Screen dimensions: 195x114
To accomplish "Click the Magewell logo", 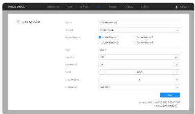I will point(16,7).
